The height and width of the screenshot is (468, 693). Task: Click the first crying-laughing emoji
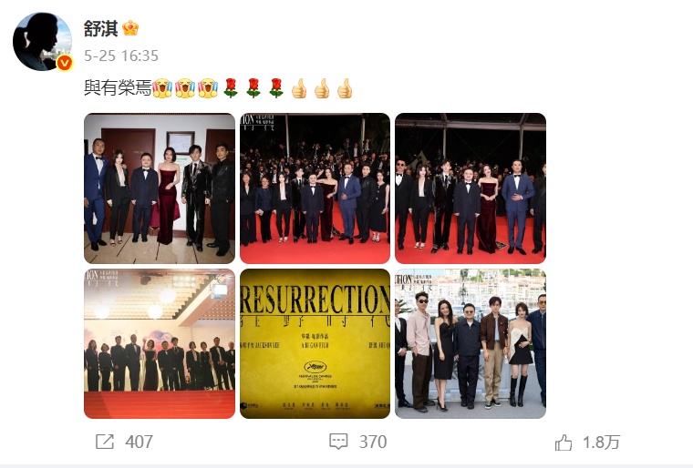[162, 87]
